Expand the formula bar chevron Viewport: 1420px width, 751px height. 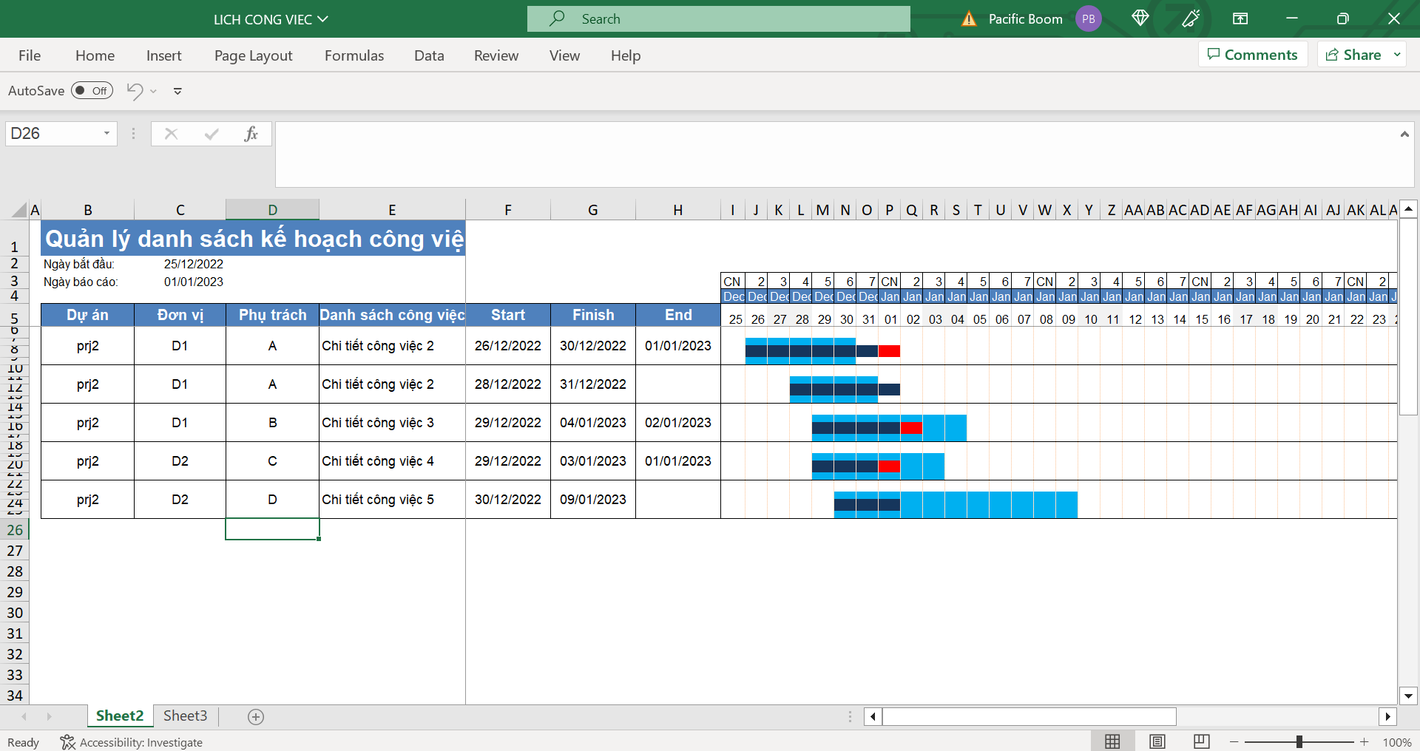click(x=1404, y=135)
